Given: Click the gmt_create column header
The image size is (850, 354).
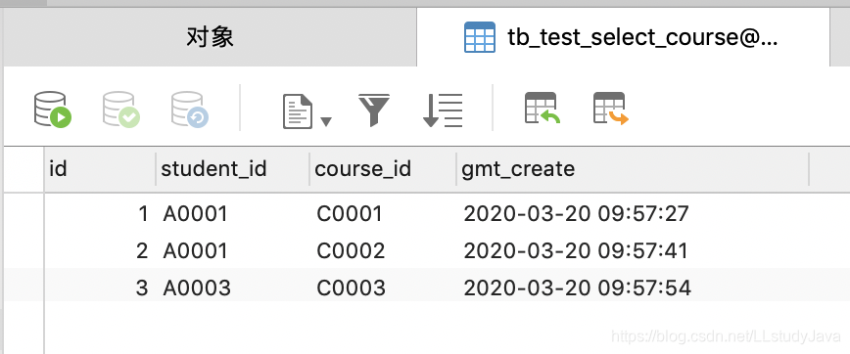Looking at the screenshot, I should click(633, 169).
